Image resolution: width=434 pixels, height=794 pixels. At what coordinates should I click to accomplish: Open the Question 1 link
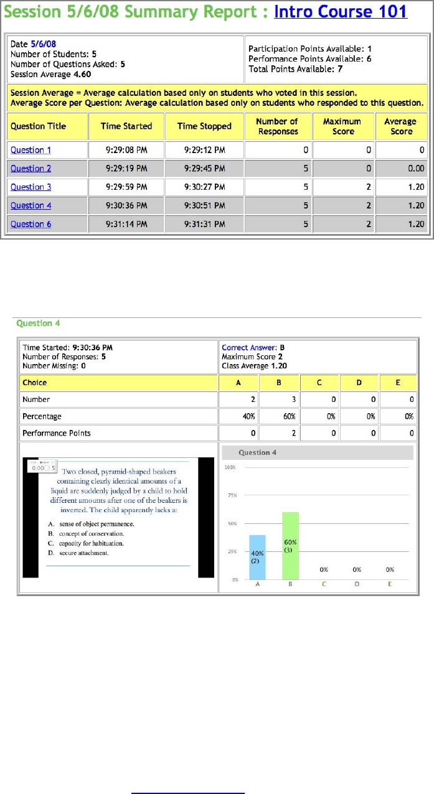[31, 150]
